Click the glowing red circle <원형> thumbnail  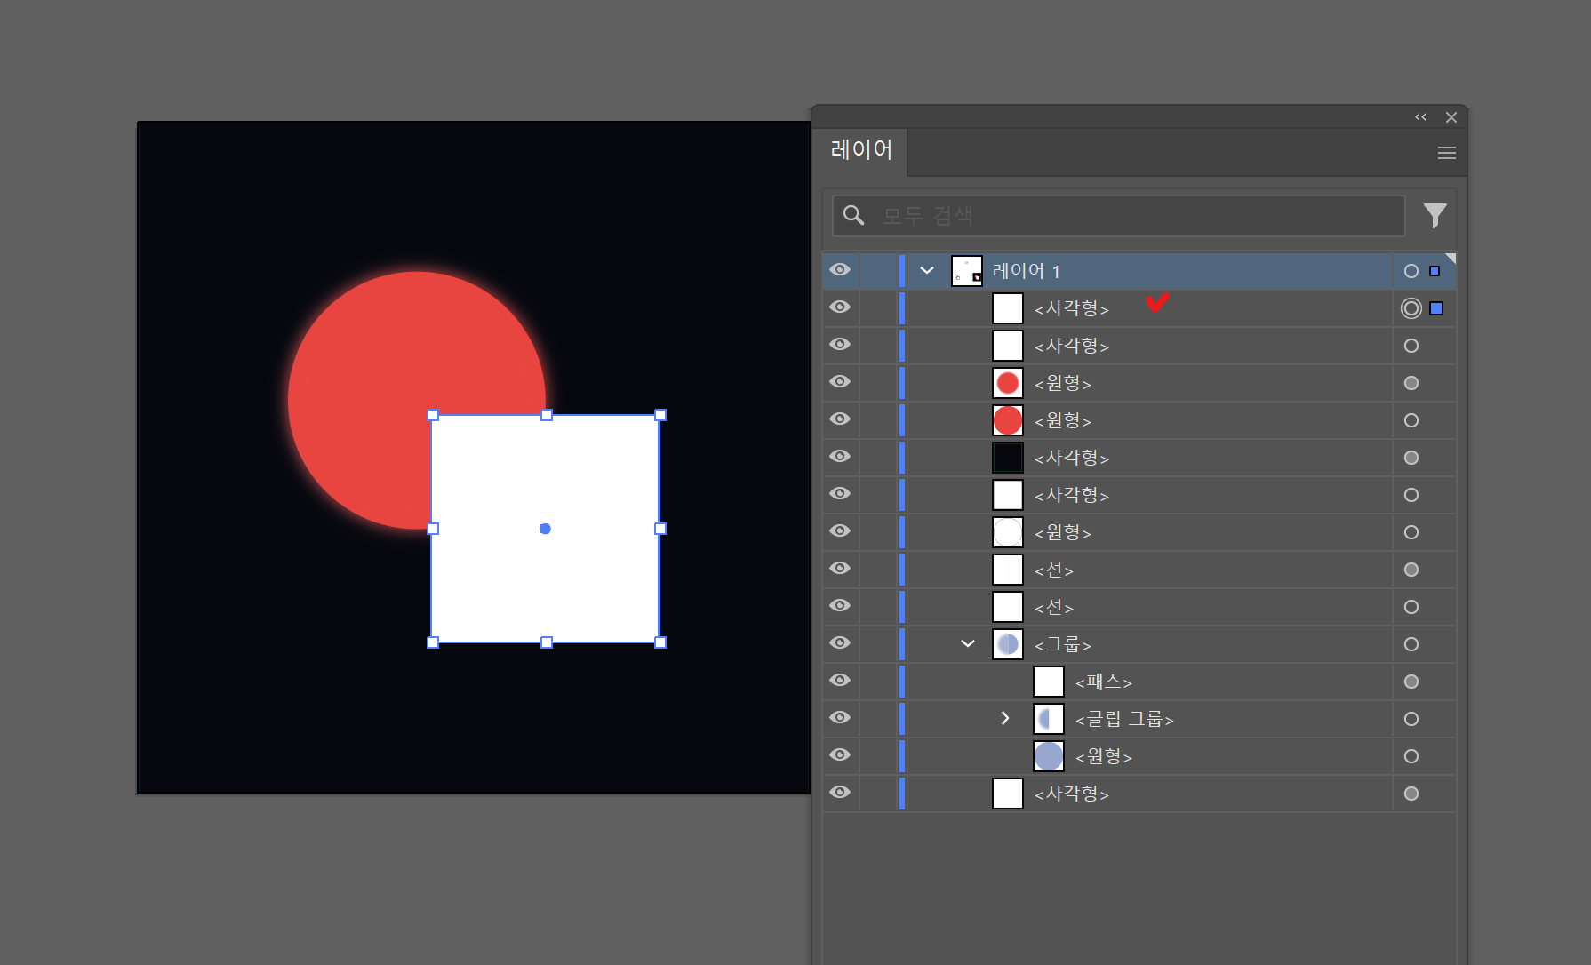pyautogui.click(x=1008, y=383)
